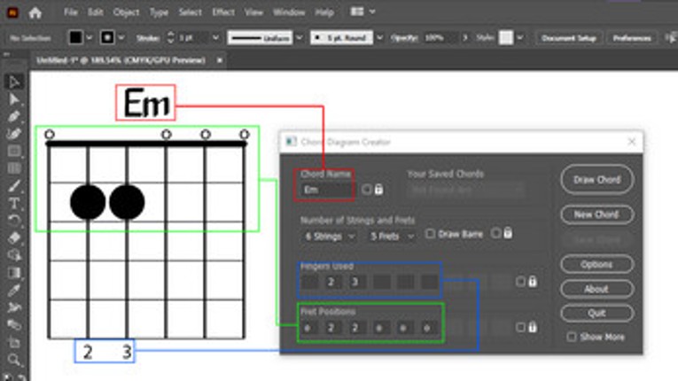The height and width of the screenshot is (381, 678).
Task: Tick the checkbox right of Draw Barre label
Action: 496,234
